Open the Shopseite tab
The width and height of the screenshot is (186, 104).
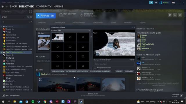point(42,23)
